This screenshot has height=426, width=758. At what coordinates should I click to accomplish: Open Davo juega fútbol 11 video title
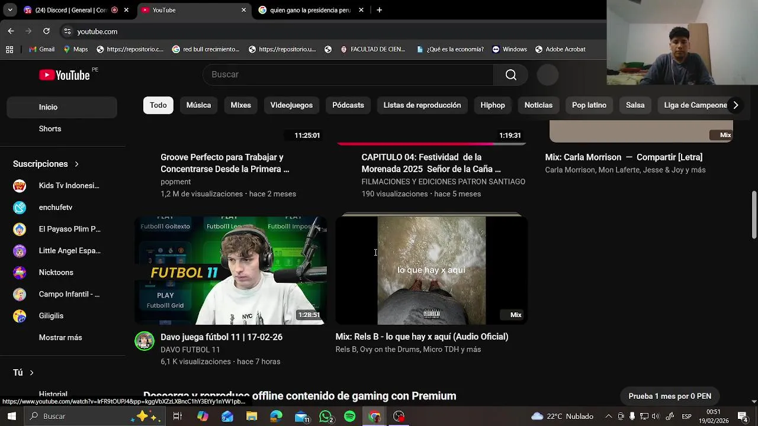tap(221, 337)
